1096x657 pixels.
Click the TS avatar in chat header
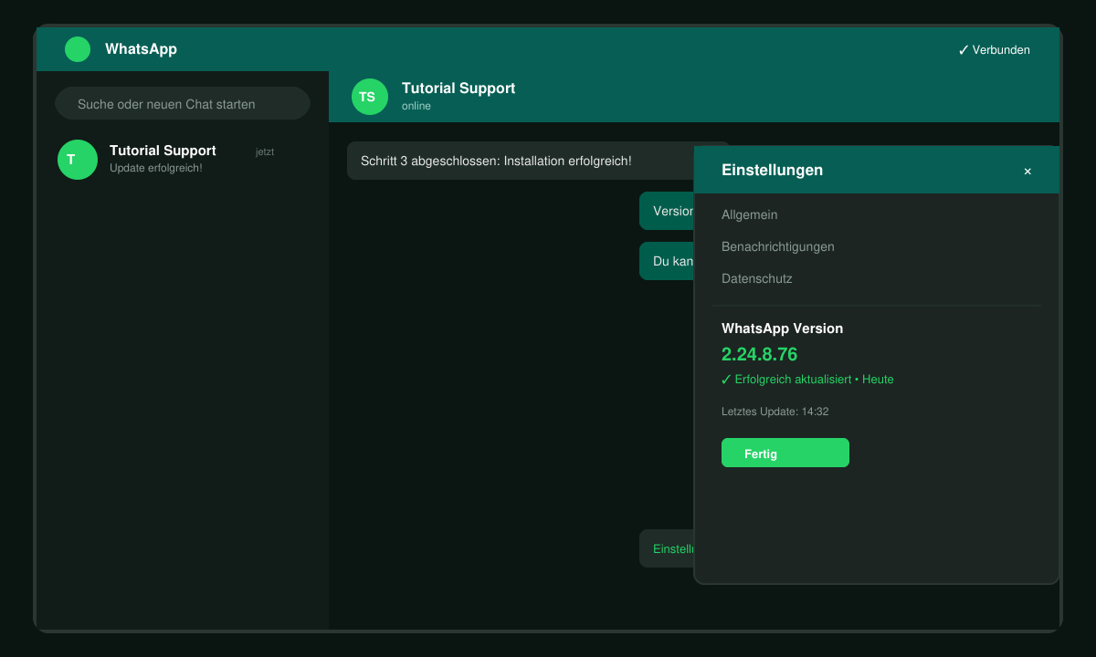(370, 97)
